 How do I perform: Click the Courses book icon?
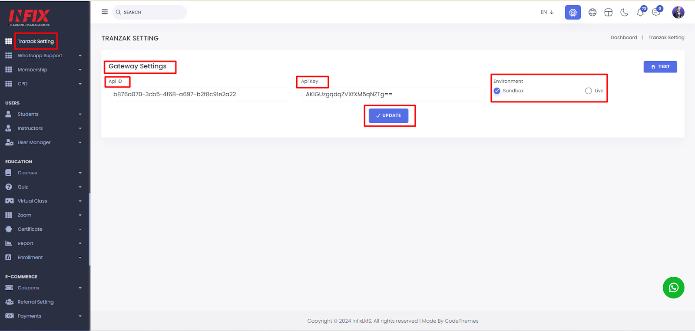pos(8,173)
